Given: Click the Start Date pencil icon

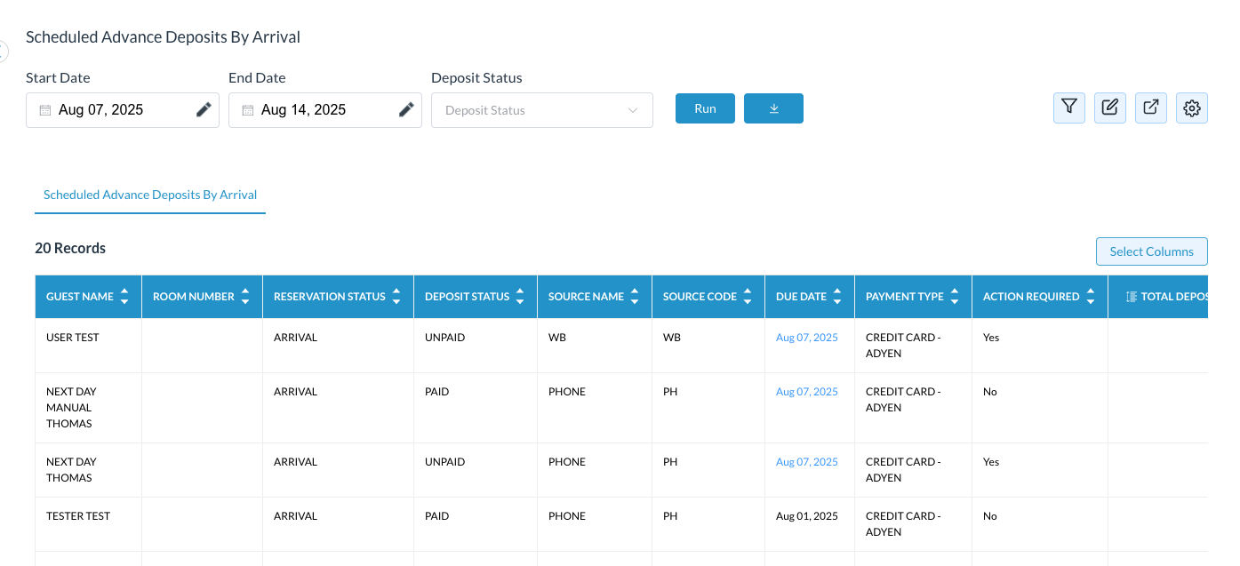Looking at the screenshot, I should [204, 109].
